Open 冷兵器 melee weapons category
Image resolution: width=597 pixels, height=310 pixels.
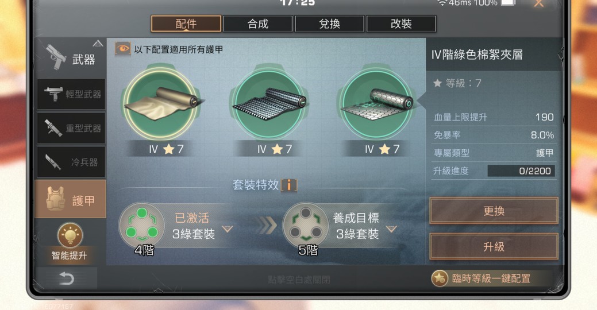71,162
